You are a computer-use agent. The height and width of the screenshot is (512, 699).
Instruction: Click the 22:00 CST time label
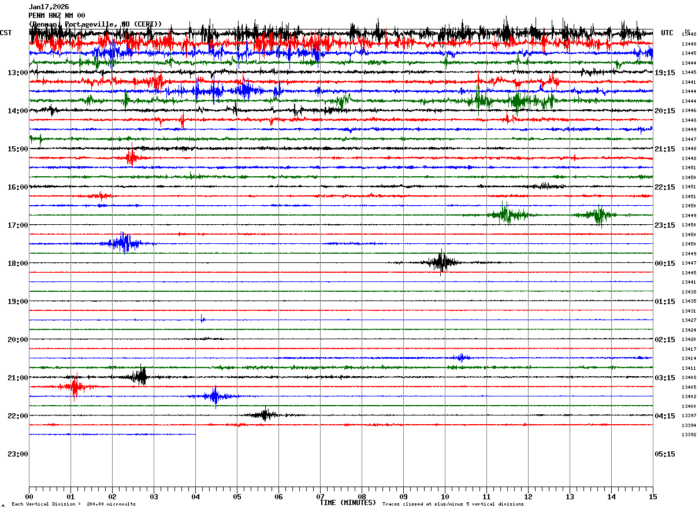18,416
